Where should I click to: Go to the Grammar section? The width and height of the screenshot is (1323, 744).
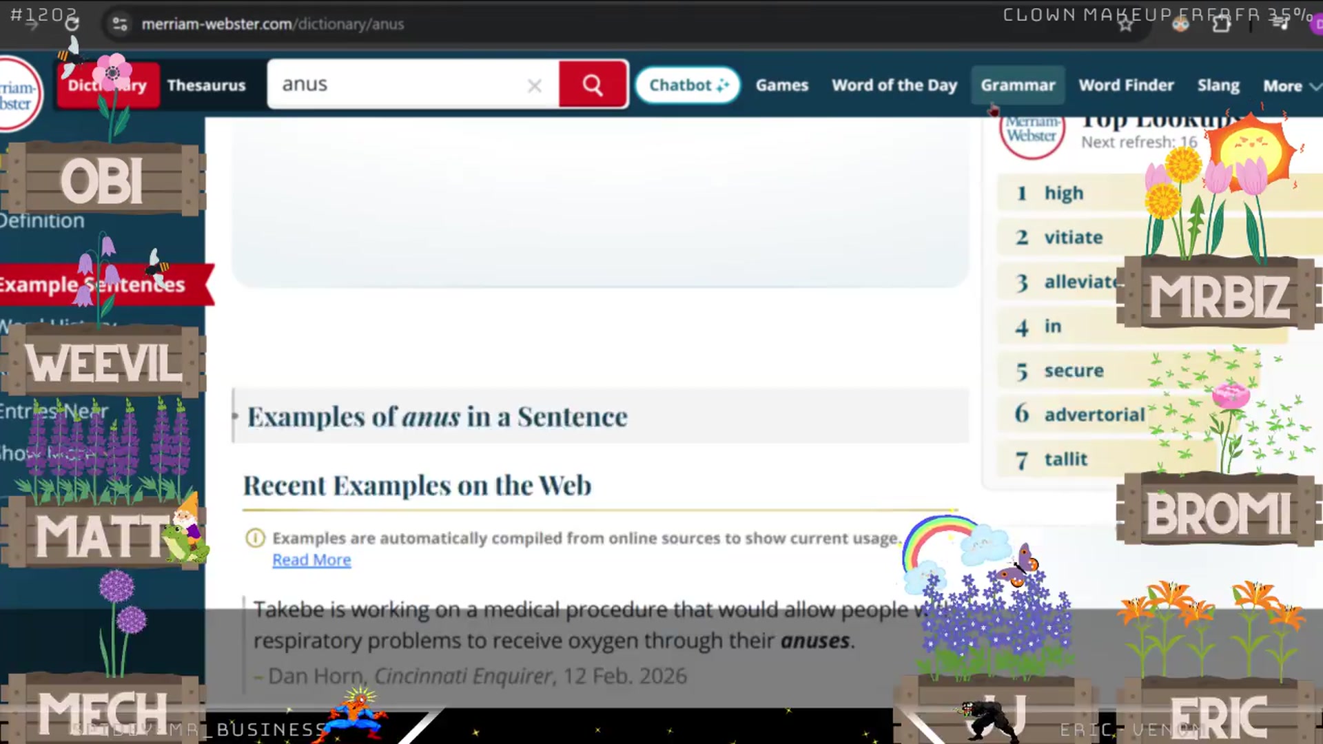click(x=1018, y=85)
